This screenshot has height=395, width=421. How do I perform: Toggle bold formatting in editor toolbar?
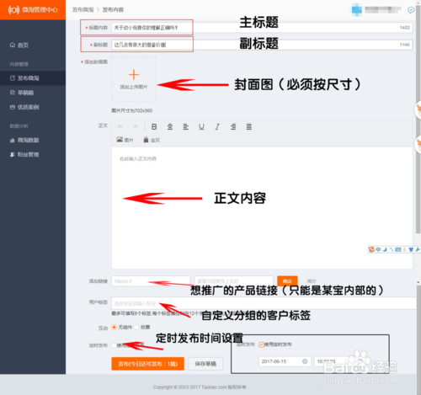pyautogui.click(x=154, y=127)
